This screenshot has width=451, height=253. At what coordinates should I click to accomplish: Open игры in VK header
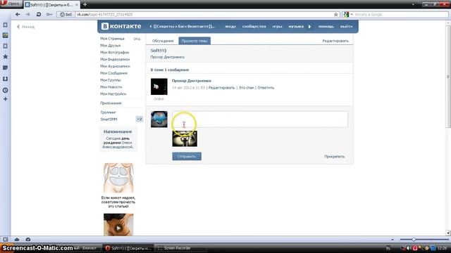coord(277,27)
